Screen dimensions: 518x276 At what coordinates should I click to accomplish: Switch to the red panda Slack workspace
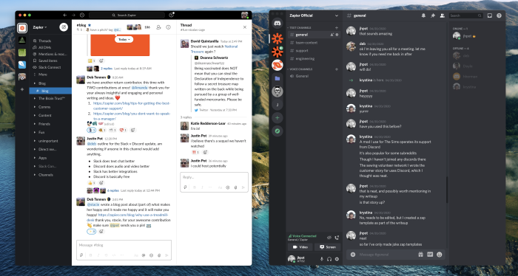[22, 77]
